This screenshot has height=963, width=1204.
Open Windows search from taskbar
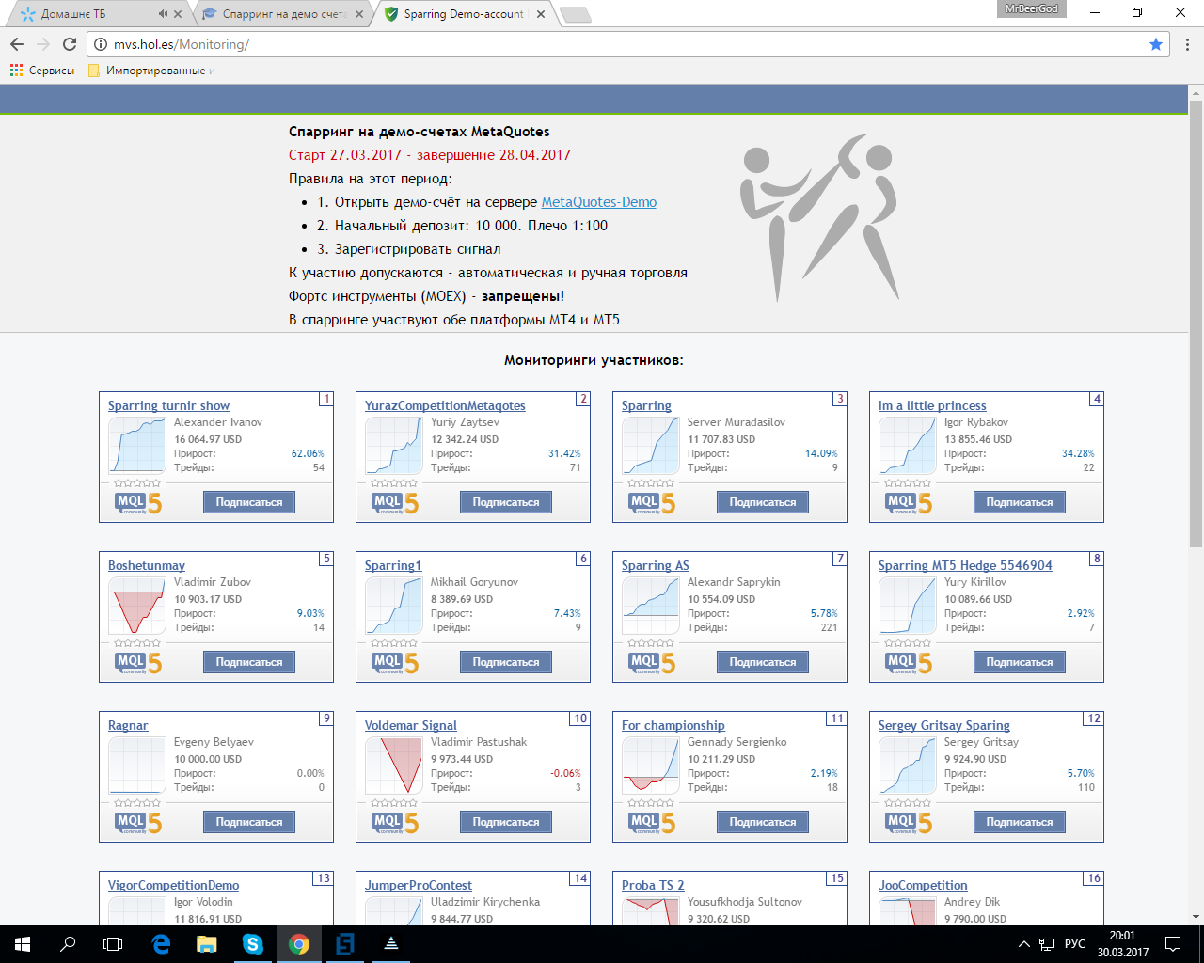click(x=68, y=944)
